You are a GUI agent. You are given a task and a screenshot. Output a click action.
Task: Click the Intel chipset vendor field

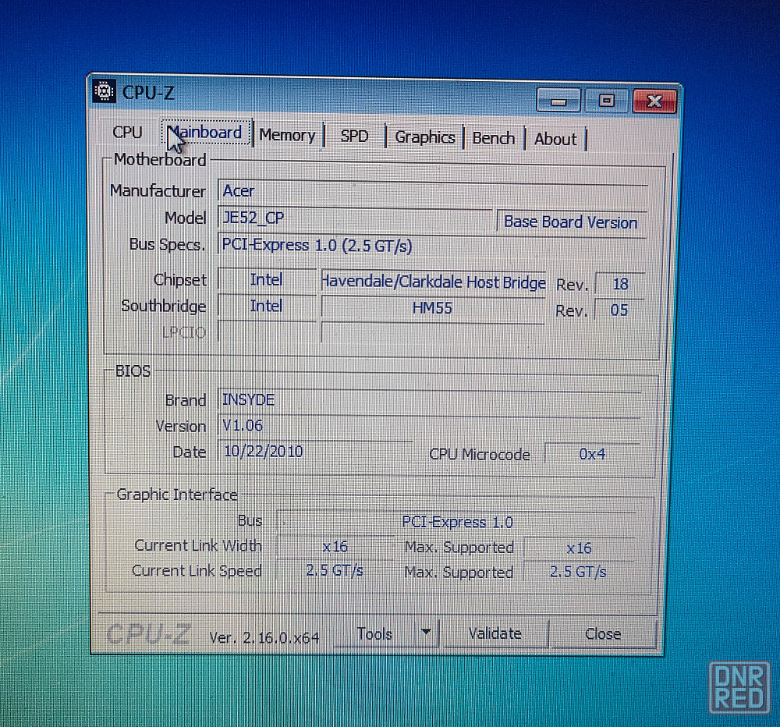tap(267, 280)
